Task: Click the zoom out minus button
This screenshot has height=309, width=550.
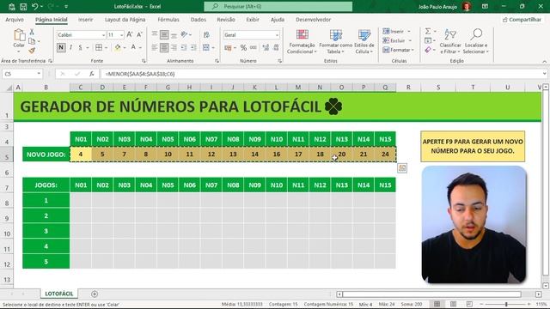Action: [481, 304]
